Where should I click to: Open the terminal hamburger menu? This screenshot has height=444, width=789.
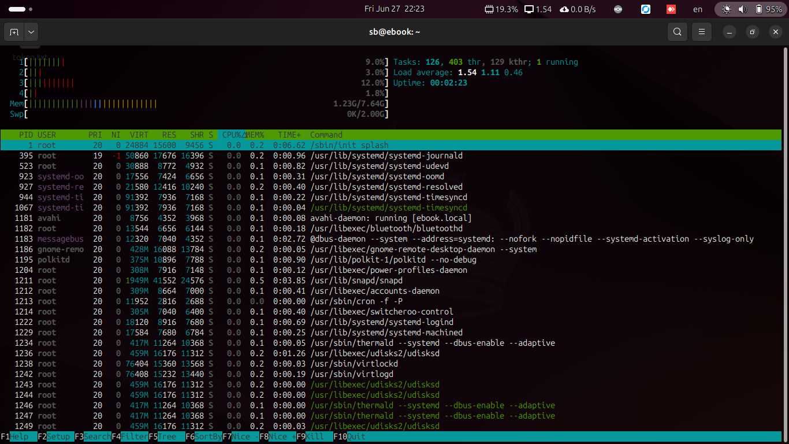(702, 32)
